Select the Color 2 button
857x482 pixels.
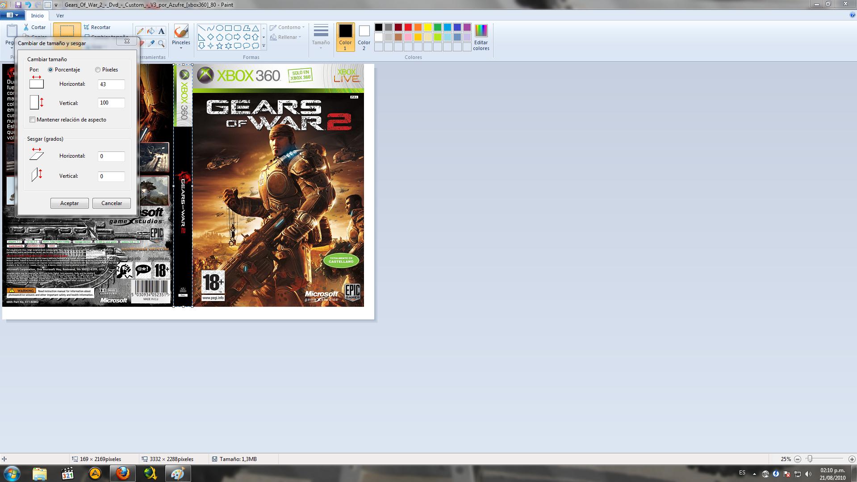[364, 37]
